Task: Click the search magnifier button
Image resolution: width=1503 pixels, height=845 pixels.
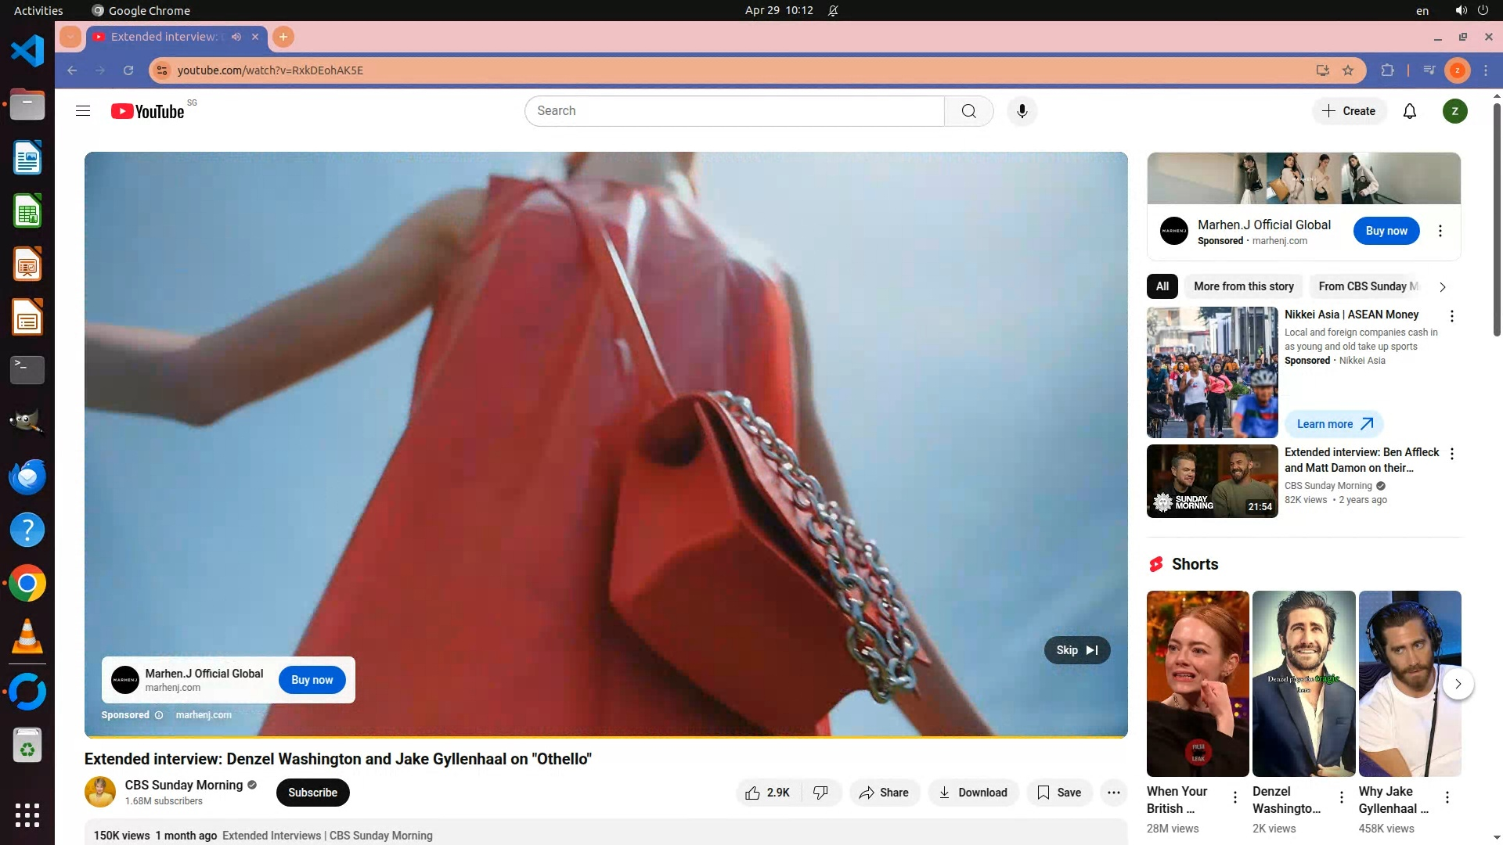Action: tap(968, 111)
